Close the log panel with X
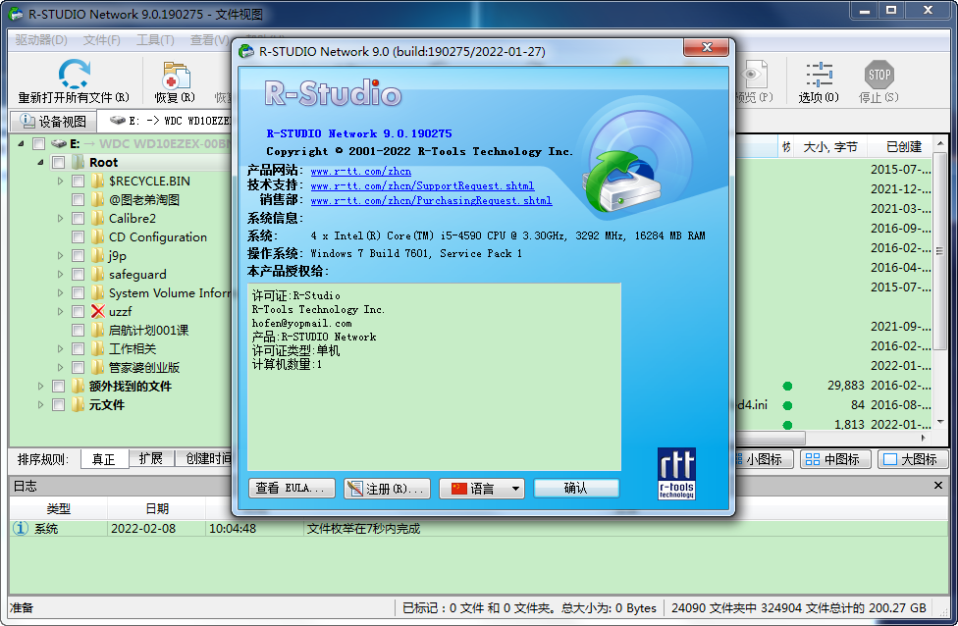Screen dimensions: 958x626 click(937, 486)
